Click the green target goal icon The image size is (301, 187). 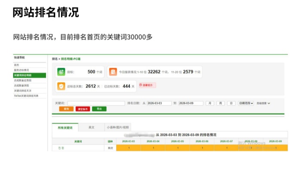[x=61, y=72]
